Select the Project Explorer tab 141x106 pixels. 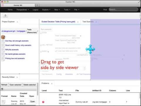point(8,22)
